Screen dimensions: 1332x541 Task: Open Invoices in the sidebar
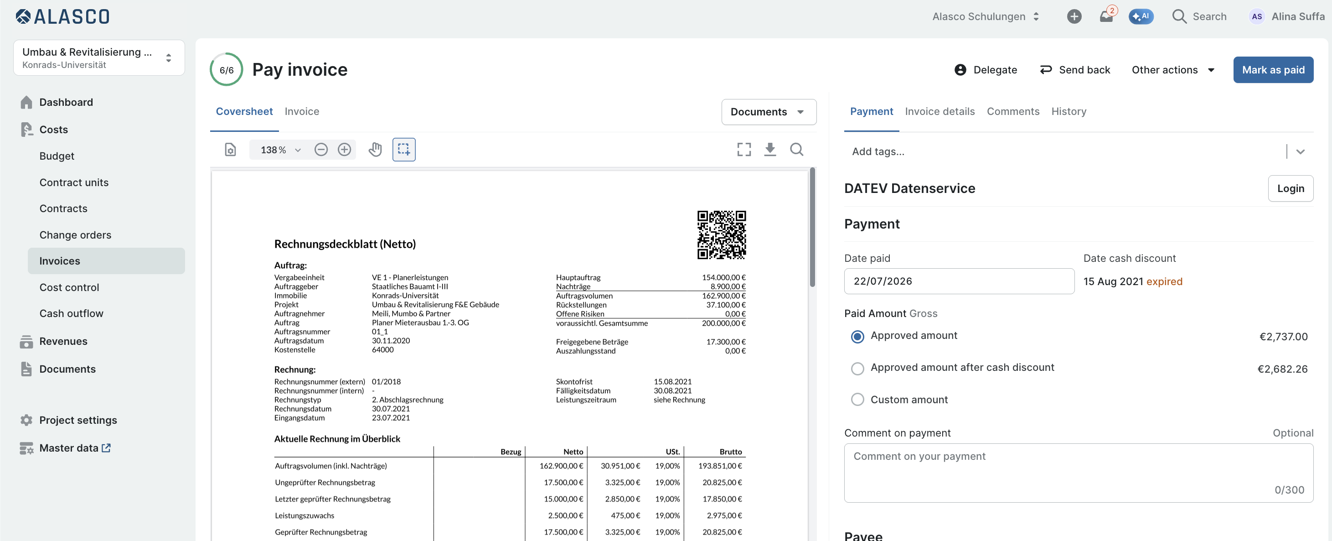106,261
